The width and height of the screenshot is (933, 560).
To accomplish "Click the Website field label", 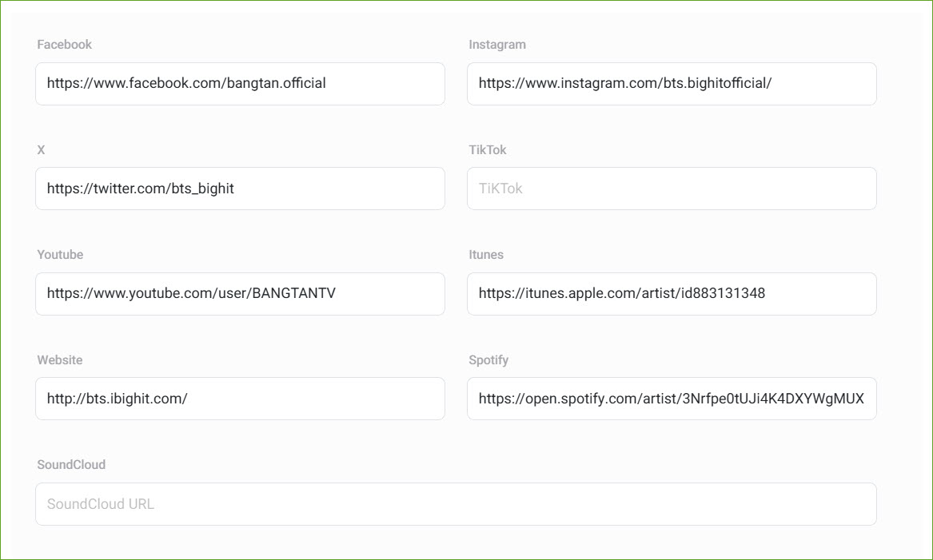I will tap(59, 360).
